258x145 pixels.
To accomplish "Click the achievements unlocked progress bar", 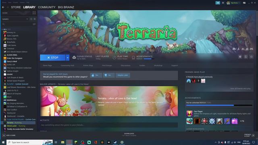I will (219, 105).
